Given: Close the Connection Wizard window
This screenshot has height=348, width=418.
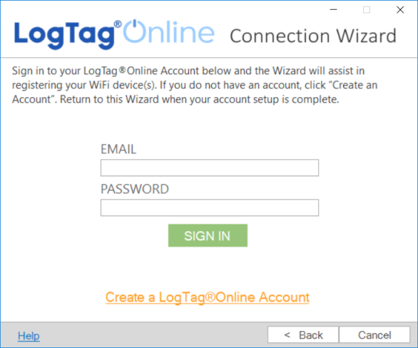Looking at the screenshot, I should [x=400, y=10].
